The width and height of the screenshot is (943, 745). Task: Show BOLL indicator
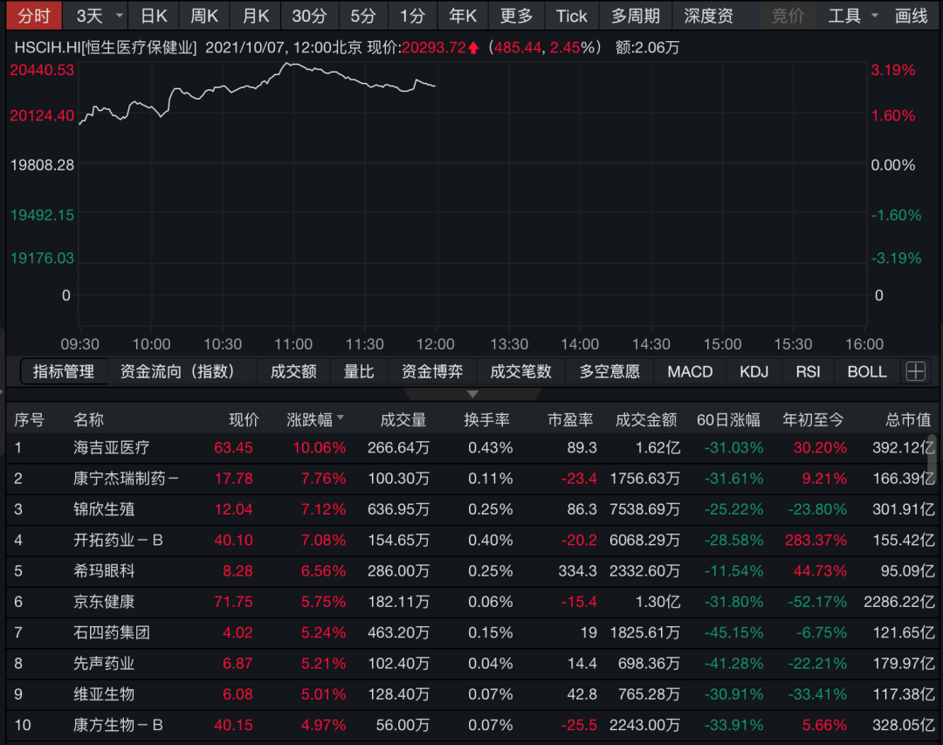click(x=867, y=371)
